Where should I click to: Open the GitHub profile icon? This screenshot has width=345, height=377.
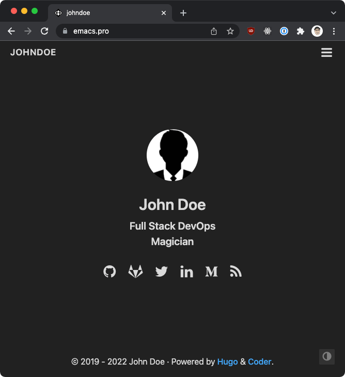(109, 272)
